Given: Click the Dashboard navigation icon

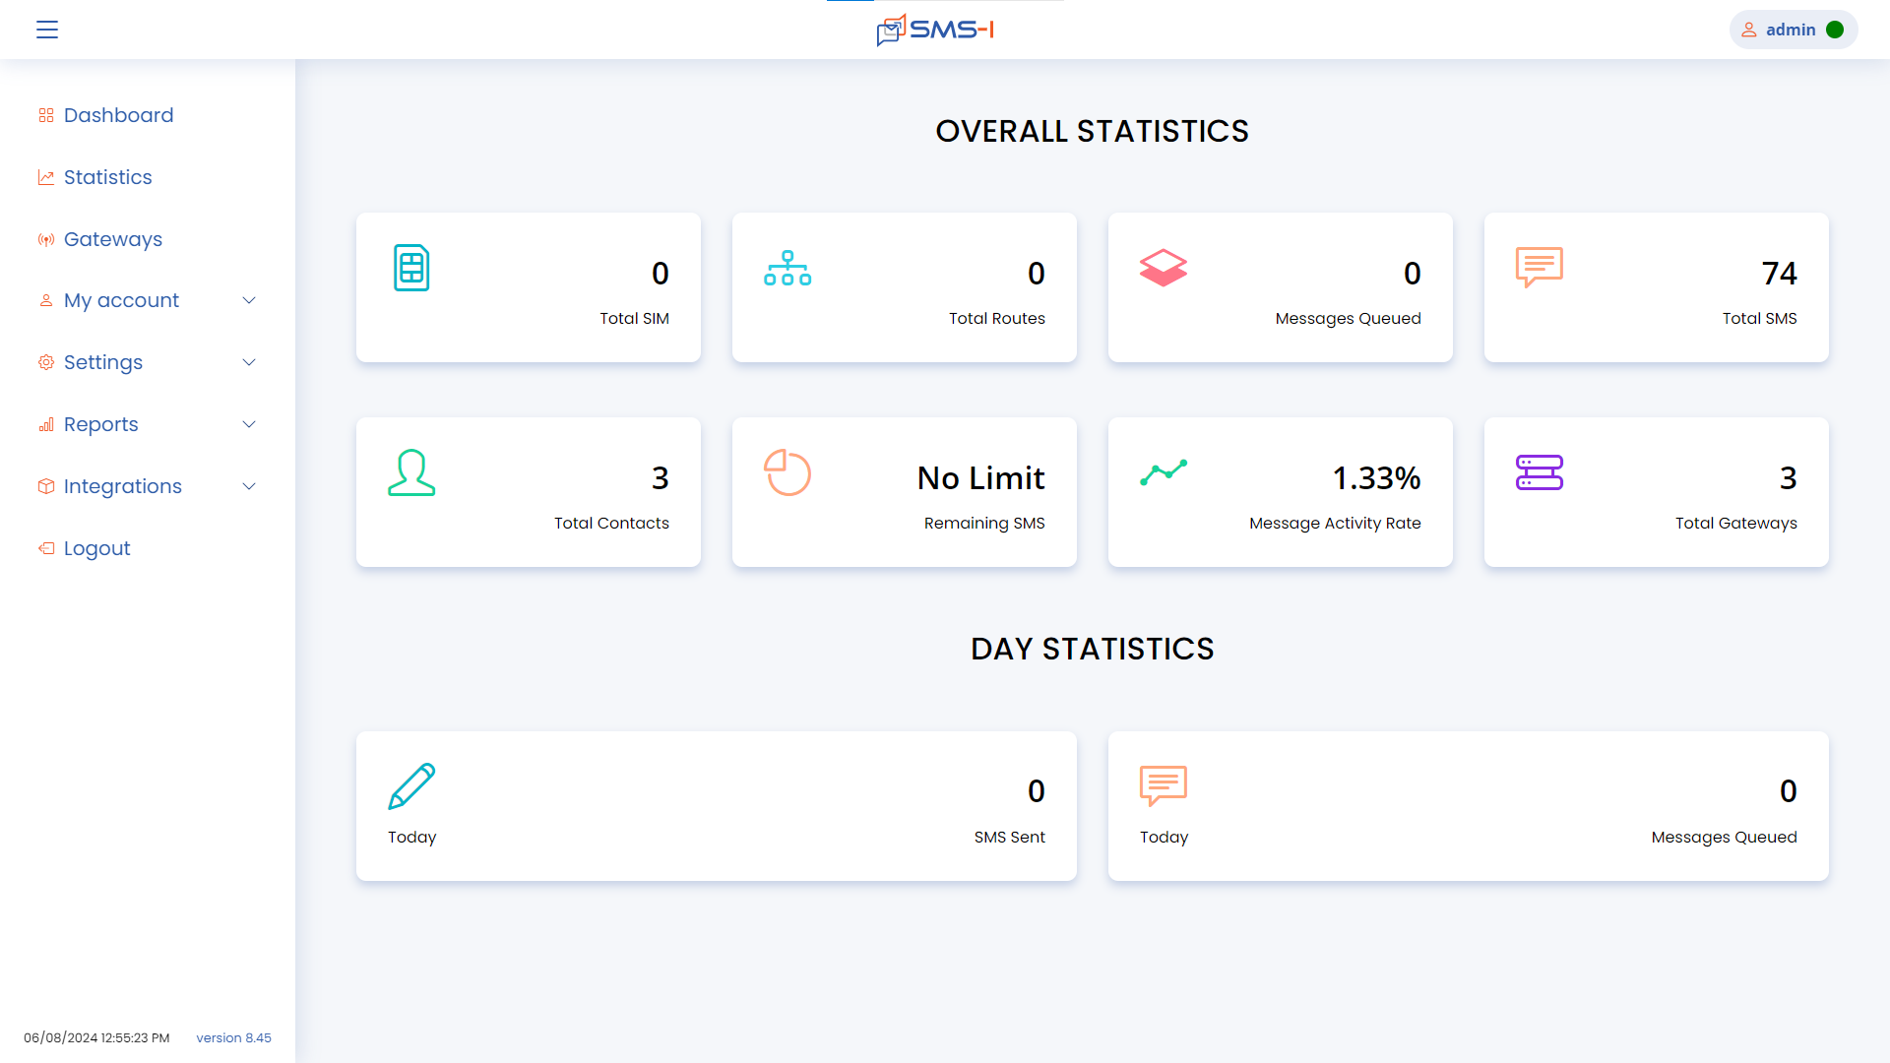Looking at the screenshot, I should point(46,115).
